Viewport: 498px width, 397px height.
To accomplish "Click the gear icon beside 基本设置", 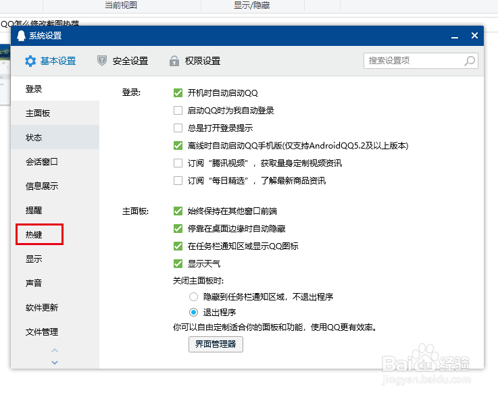I will pyautogui.click(x=30, y=61).
